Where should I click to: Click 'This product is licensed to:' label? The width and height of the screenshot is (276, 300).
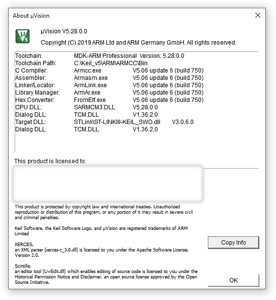[x=50, y=161]
